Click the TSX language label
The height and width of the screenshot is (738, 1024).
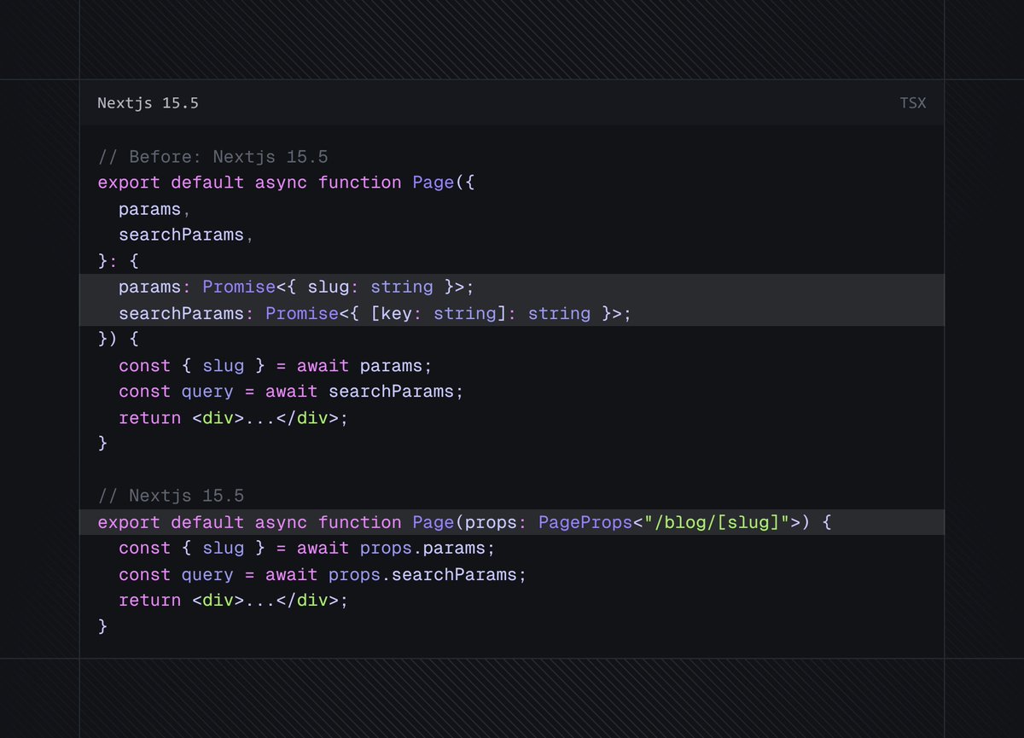point(912,103)
